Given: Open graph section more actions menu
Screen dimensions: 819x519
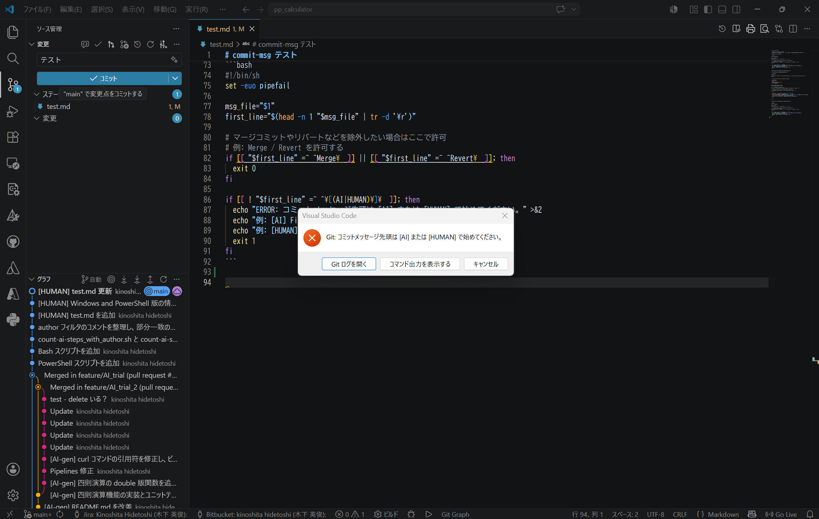Looking at the screenshot, I should (x=177, y=279).
